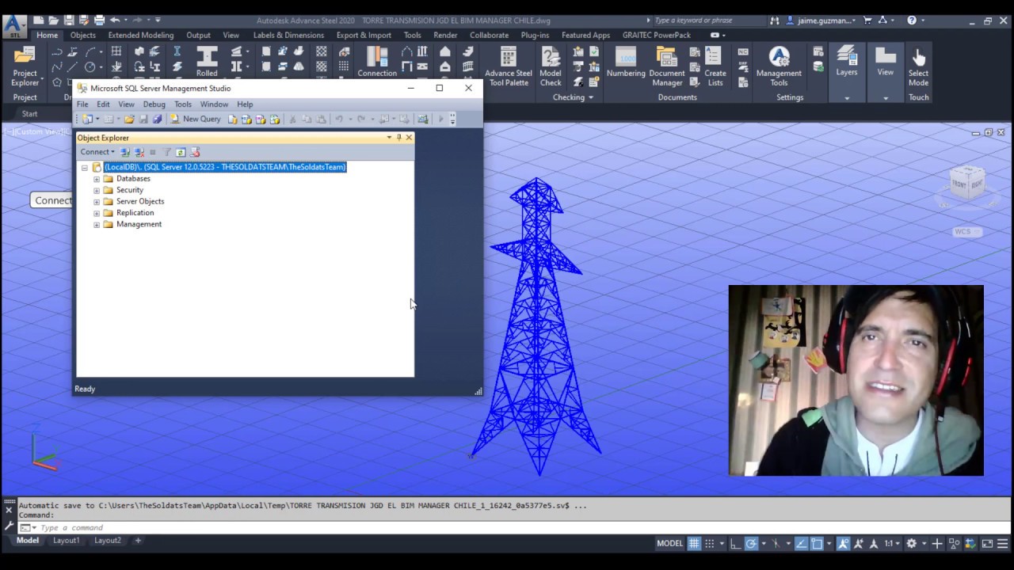Click Database Engine Query icon next to New Query

tap(232, 119)
